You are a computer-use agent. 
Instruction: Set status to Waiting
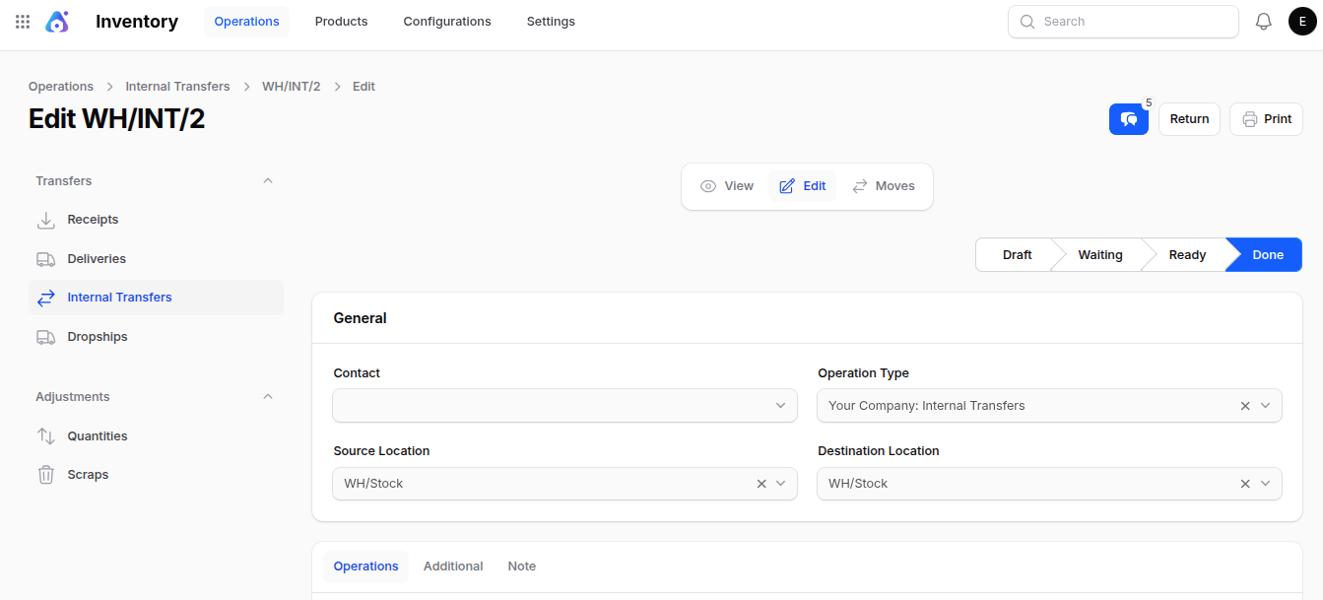click(x=1100, y=255)
